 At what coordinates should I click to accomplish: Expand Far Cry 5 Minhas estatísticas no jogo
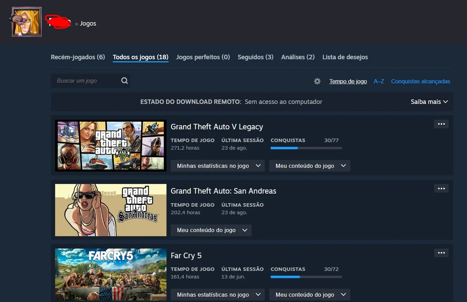coord(218,295)
